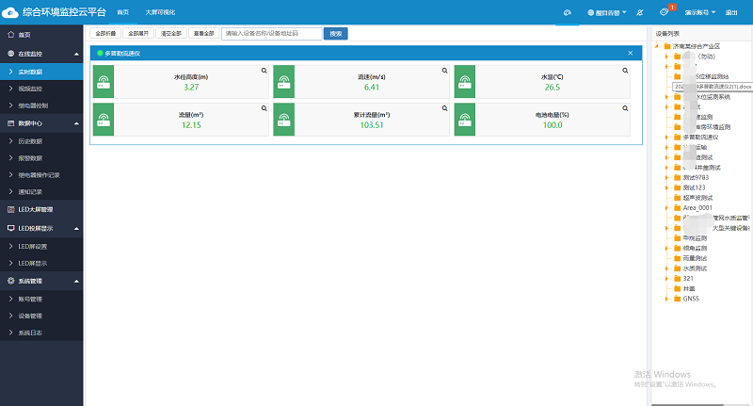
Task: Click the 查看全部 button
Action: coord(204,33)
